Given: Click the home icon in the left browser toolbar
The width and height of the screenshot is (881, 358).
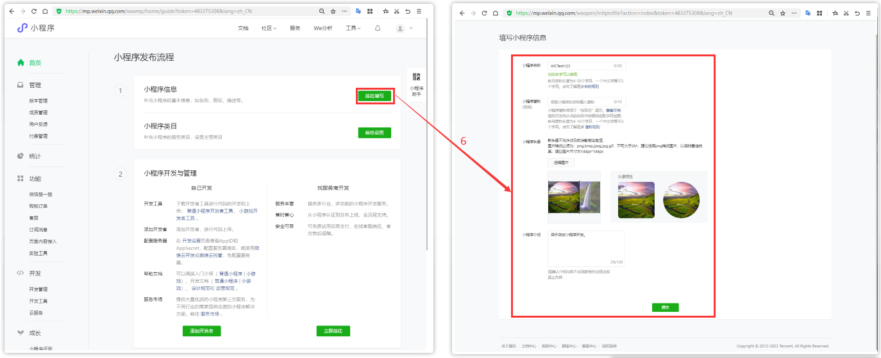Looking at the screenshot, I should click(44, 12).
